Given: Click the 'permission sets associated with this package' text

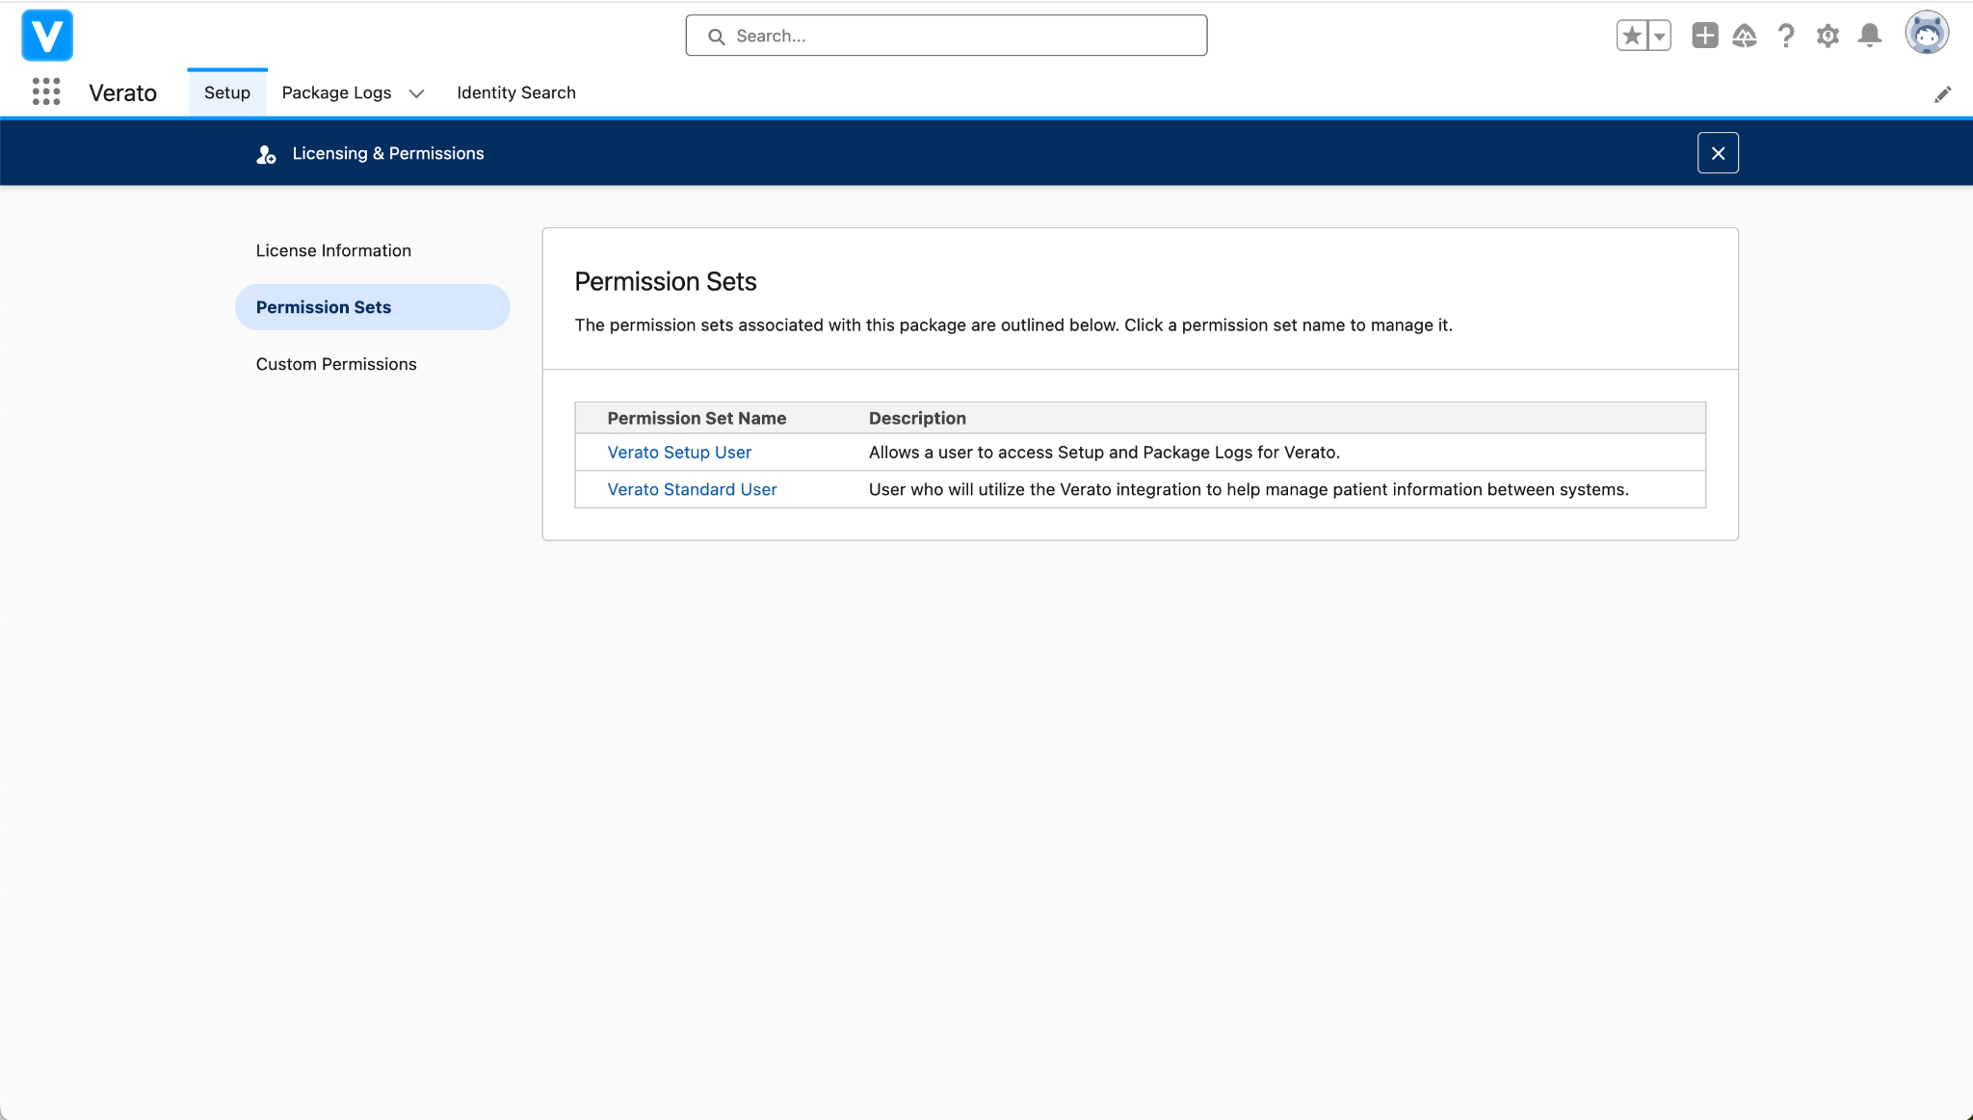Looking at the screenshot, I should (x=1013, y=325).
